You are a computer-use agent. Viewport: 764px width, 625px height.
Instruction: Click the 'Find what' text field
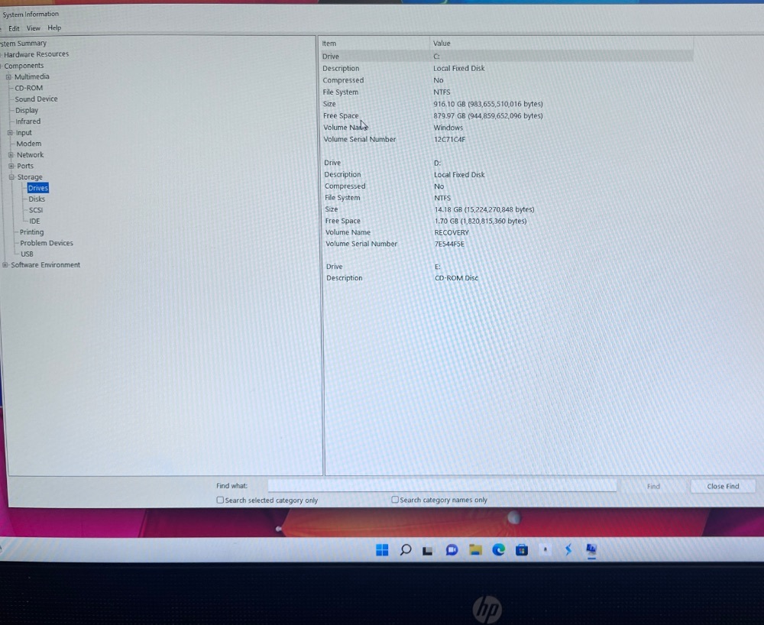[442, 486]
